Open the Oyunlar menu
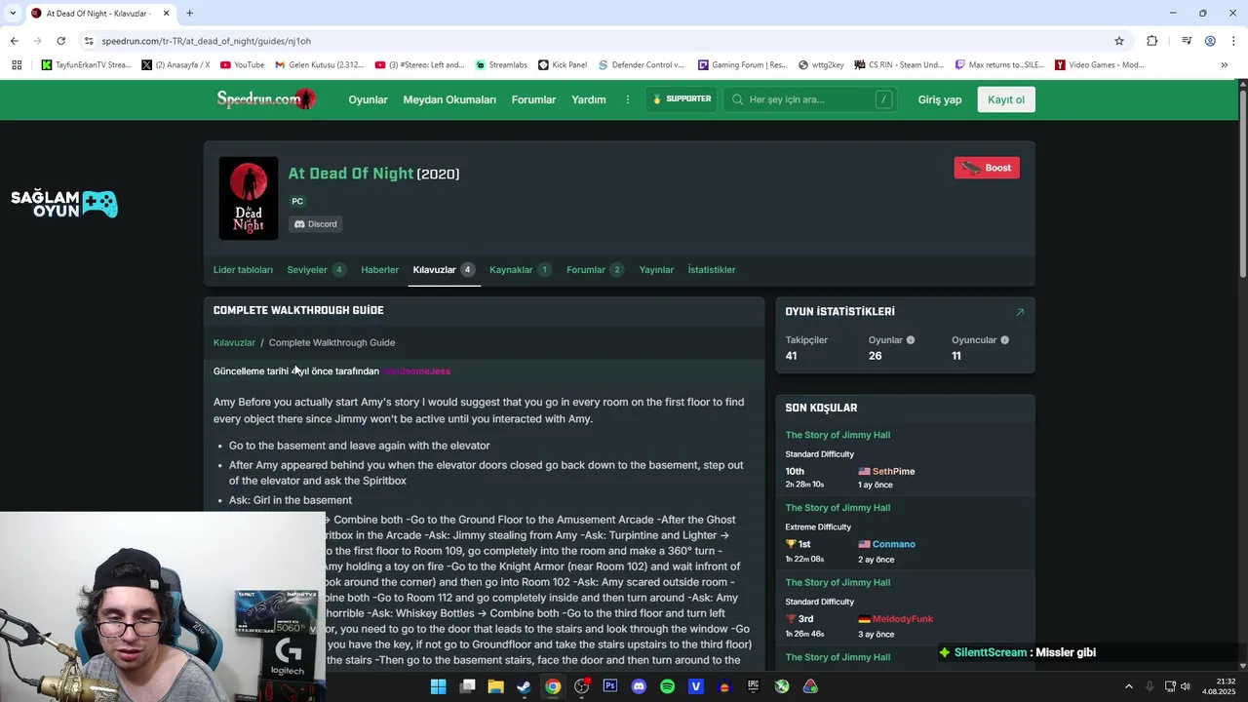The image size is (1248, 702). pyautogui.click(x=368, y=99)
